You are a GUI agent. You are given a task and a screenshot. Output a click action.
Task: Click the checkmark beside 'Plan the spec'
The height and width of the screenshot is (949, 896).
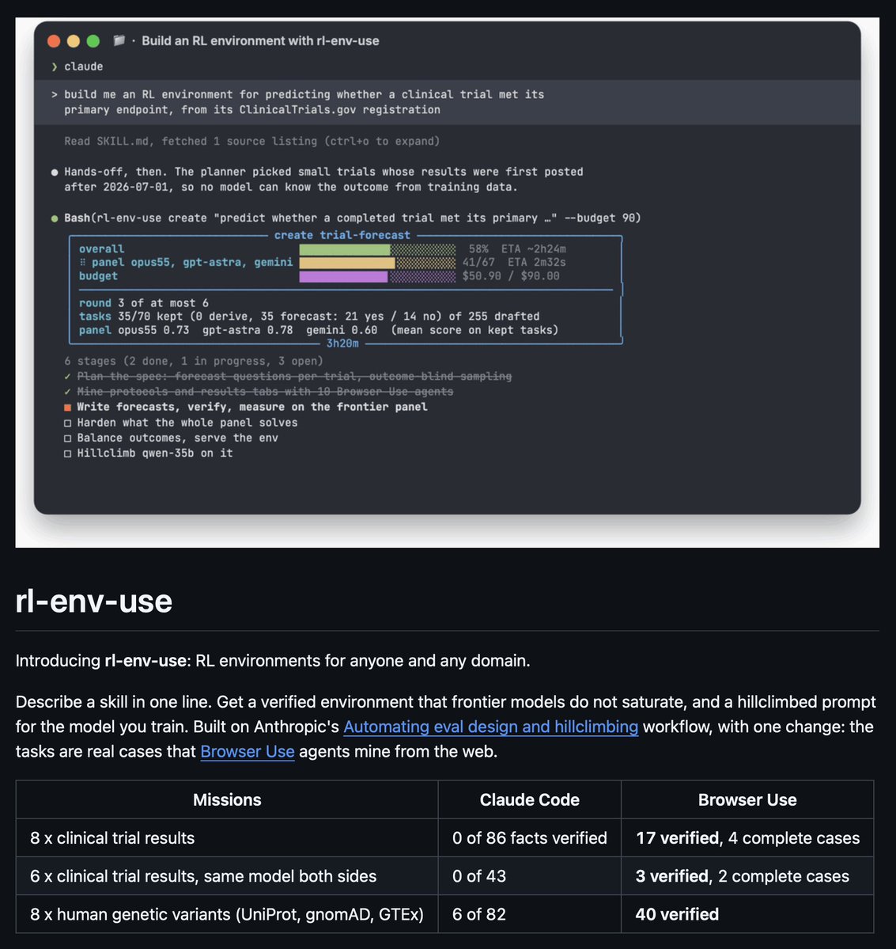(67, 377)
